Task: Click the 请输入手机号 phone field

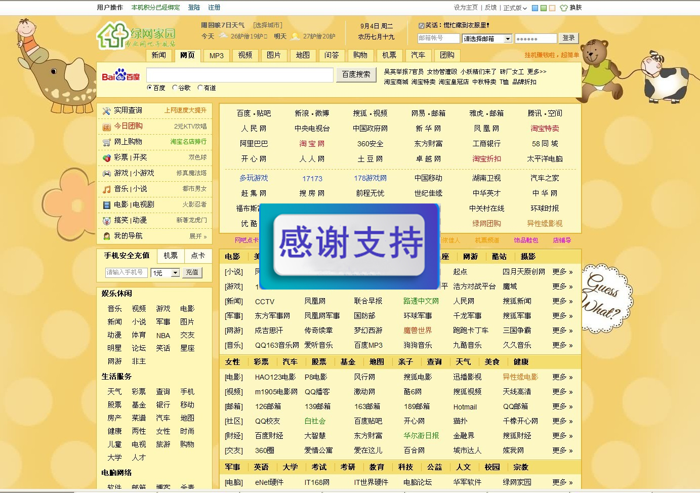Action: click(x=127, y=272)
